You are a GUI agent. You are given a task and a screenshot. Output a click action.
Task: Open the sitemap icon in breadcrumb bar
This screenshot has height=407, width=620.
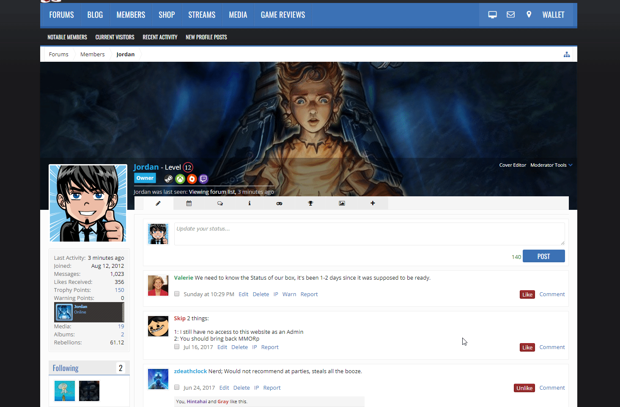coord(567,55)
